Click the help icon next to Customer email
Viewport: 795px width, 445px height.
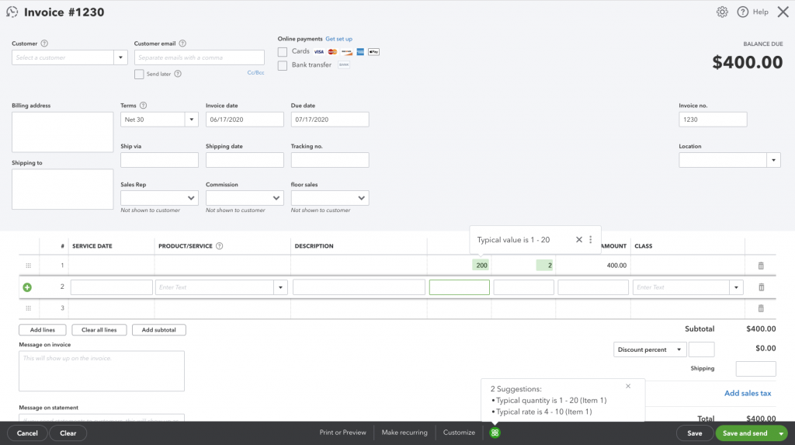coord(182,43)
